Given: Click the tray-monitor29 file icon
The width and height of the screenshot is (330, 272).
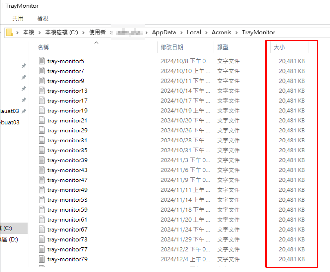Looking at the screenshot, I should (x=42, y=130).
